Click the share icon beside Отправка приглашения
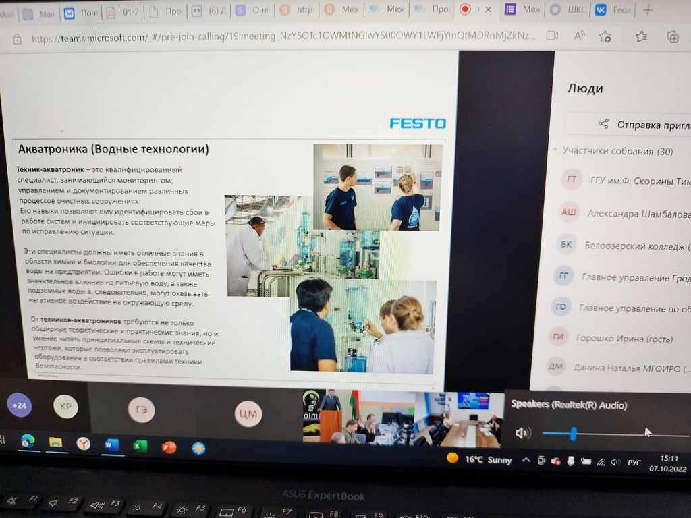 click(x=603, y=124)
